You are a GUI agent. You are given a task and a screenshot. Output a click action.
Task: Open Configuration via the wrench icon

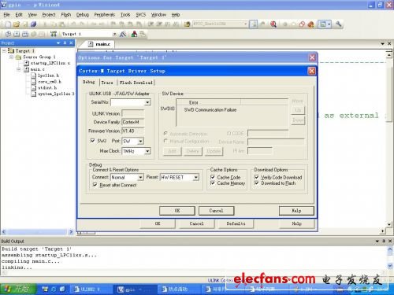coord(338,24)
